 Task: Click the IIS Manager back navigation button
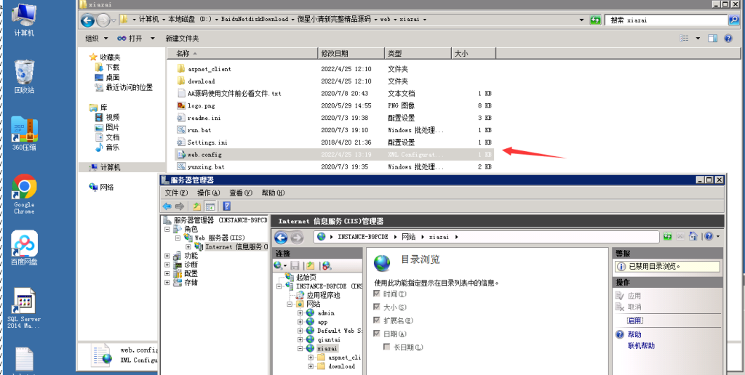pyautogui.click(x=282, y=237)
